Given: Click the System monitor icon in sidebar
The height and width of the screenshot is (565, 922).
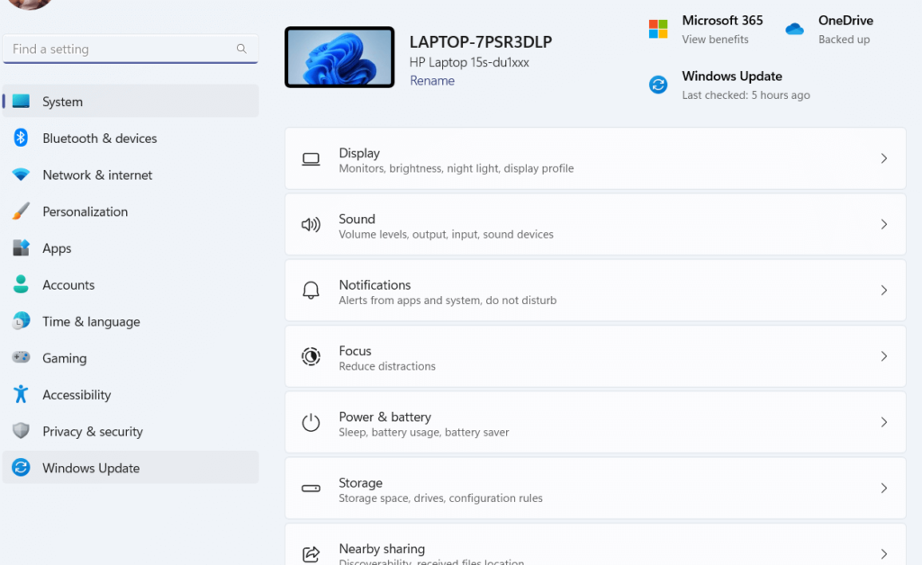Looking at the screenshot, I should [x=22, y=101].
